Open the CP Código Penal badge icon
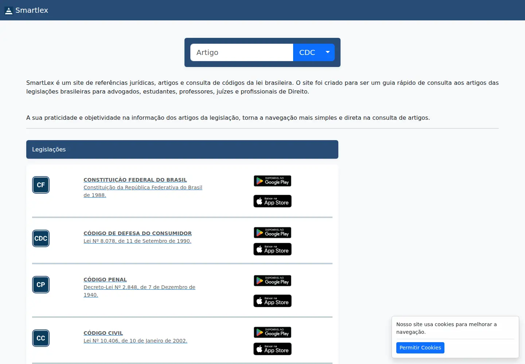Screen dimensions: 525x364 41,285
